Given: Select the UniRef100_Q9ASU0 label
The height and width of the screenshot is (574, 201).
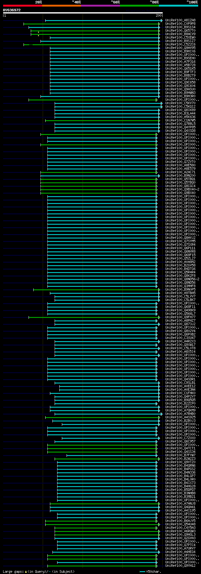Looking at the screenshot, I should pos(180,89).
